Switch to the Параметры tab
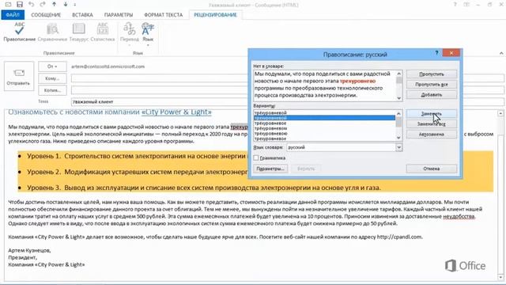 click(x=119, y=15)
